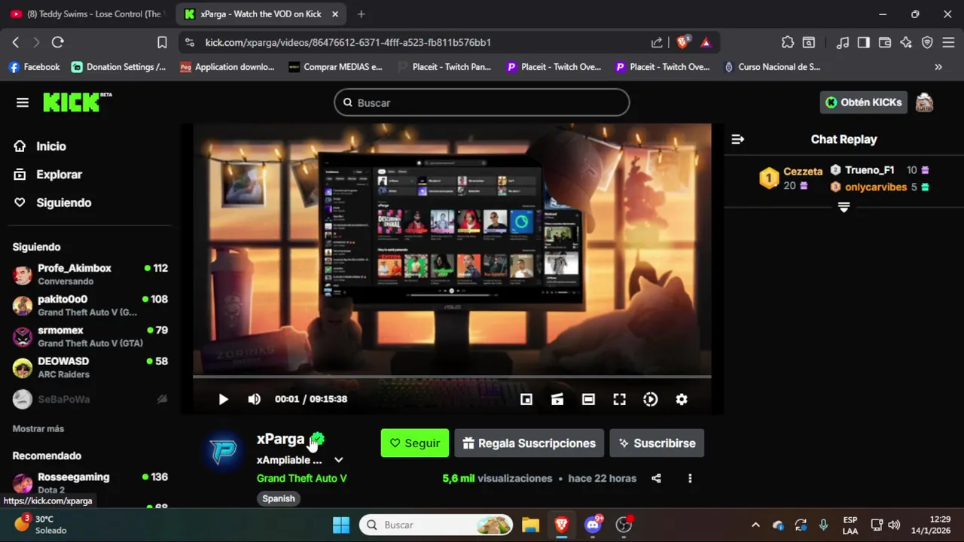964x542 pixels.
Task: Open Windows Start menu
Action: tap(341, 525)
